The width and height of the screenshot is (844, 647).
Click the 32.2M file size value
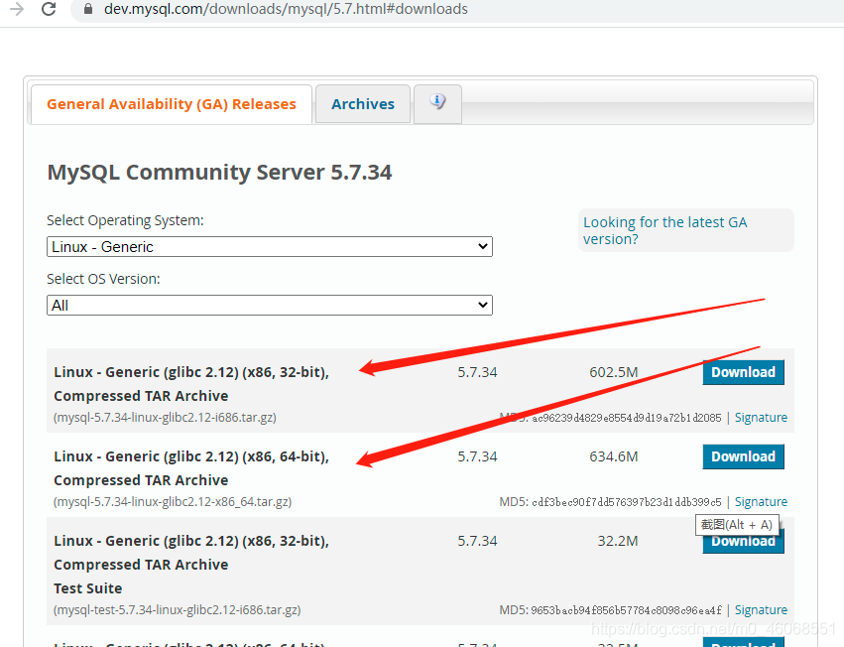[x=618, y=541]
